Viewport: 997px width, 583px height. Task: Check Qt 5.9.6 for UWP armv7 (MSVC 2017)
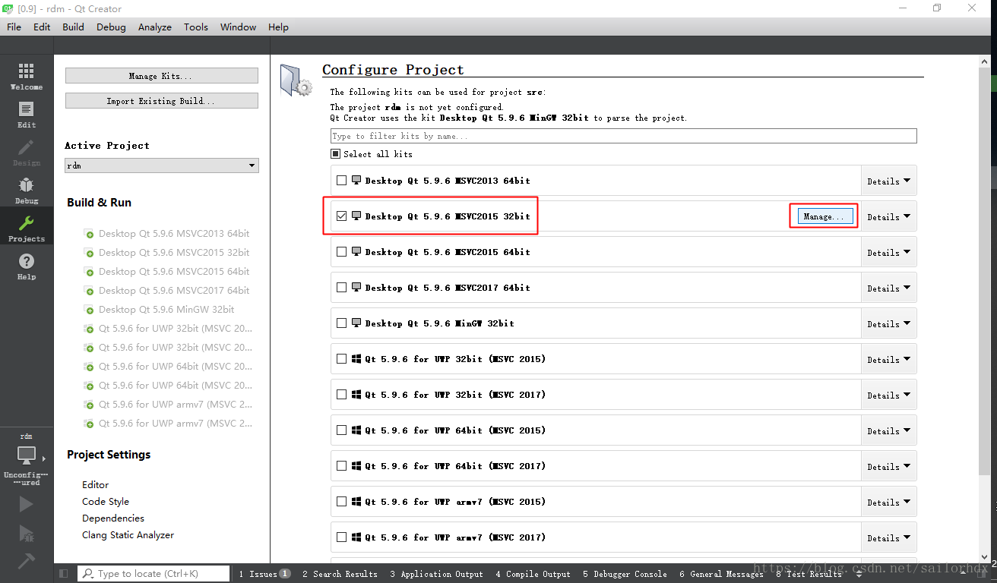coord(341,537)
